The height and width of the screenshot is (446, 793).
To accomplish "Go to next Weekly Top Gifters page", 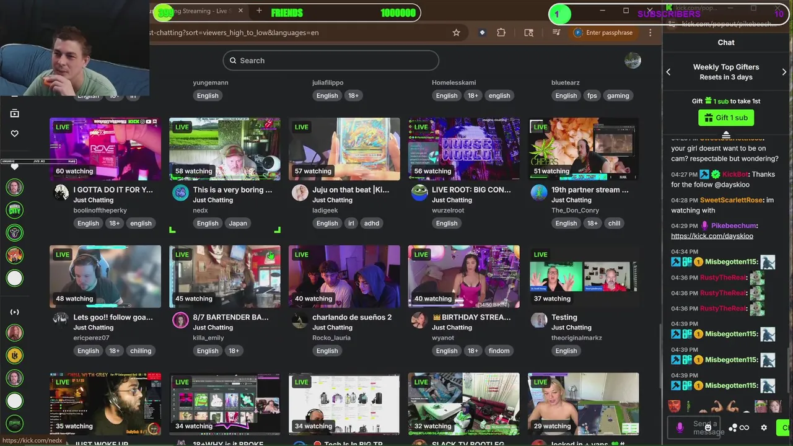I will point(784,72).
